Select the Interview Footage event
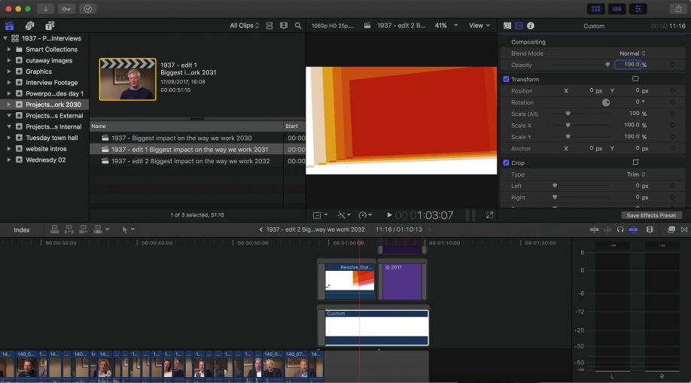 51,83
